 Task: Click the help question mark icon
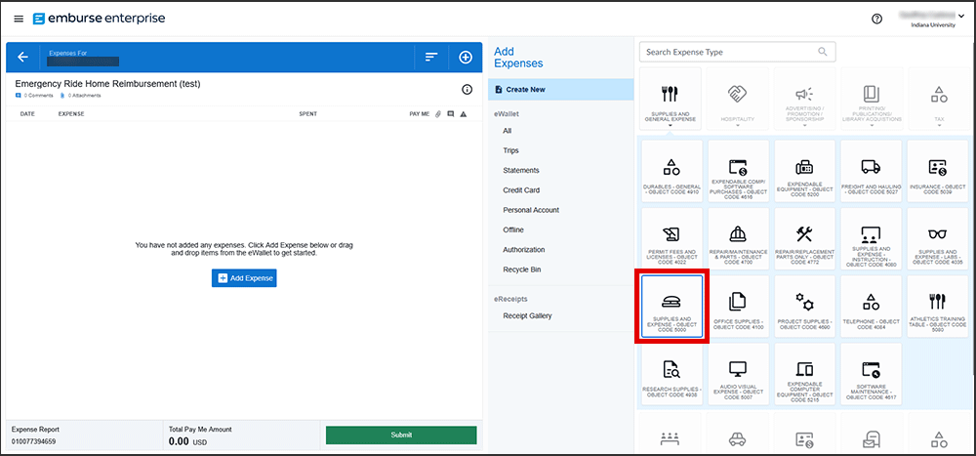pos(876,19)
